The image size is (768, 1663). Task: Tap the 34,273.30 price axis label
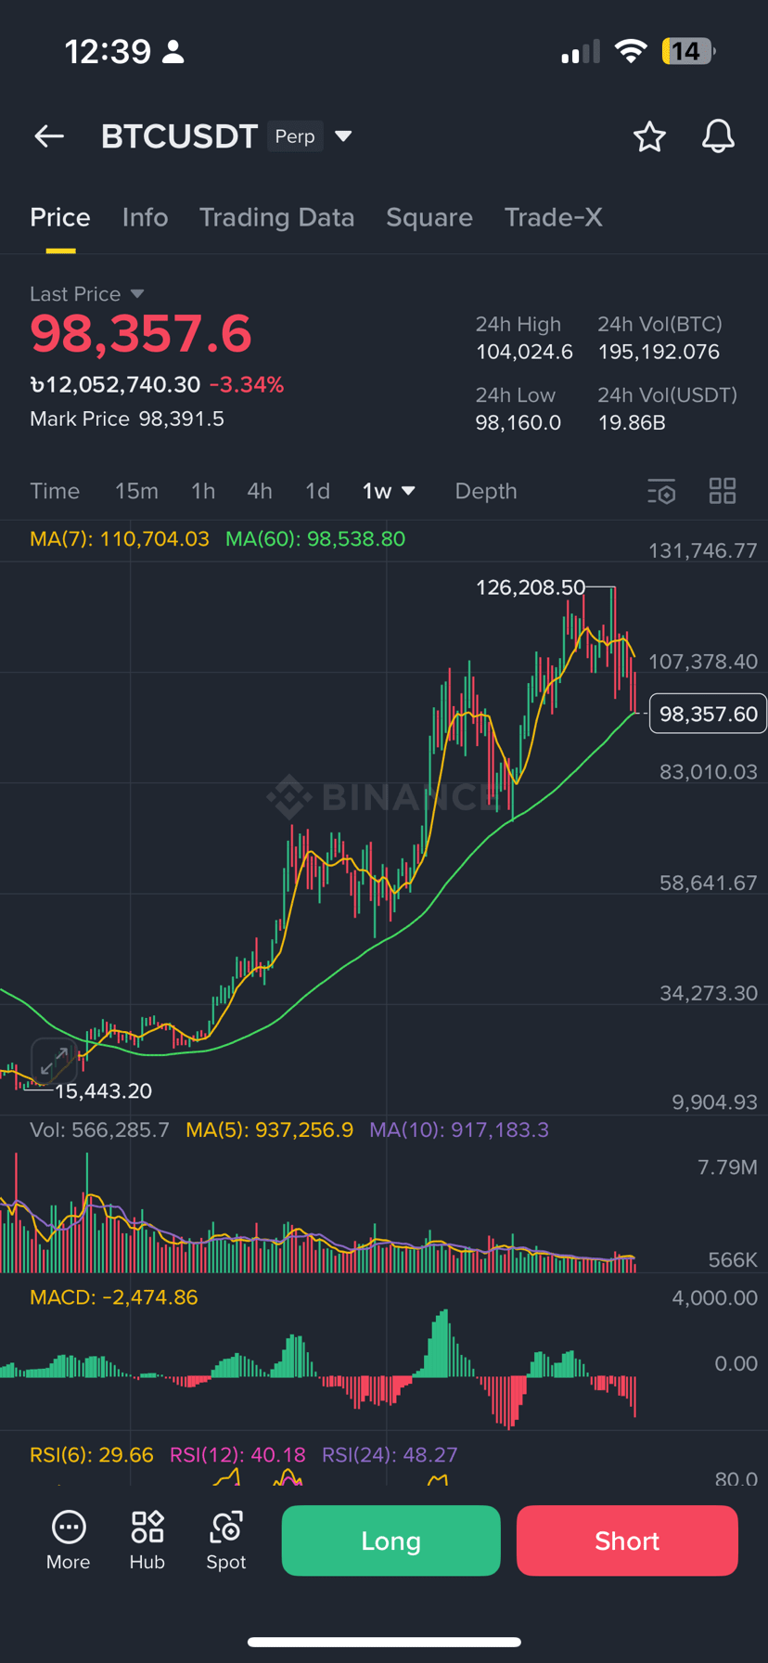[x=709, y=993]
